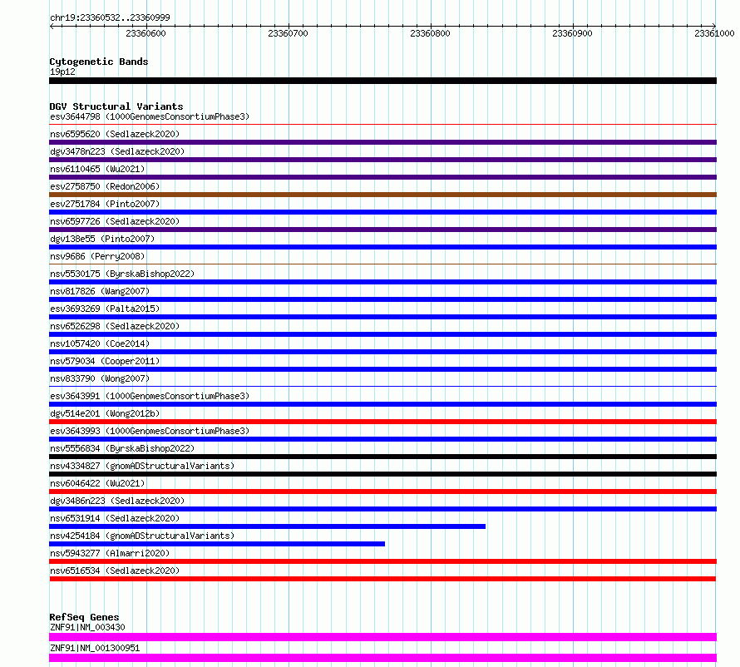
Task: Click the esv3643991 1000GenomesConsortiumPhase3 label
Action: pos(150,396)
